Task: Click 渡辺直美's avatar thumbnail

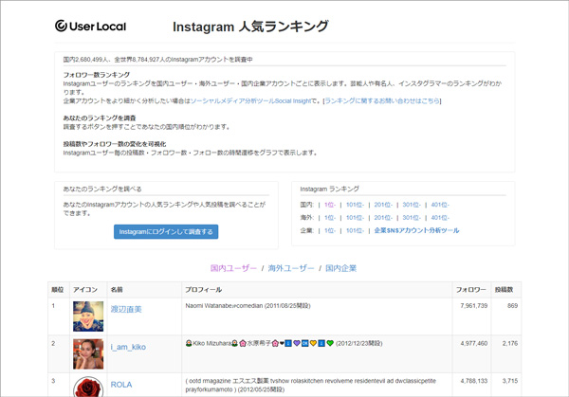Action: (88, 316)
